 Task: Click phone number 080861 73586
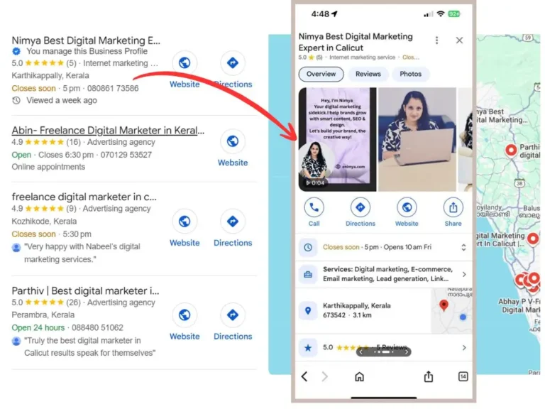tap(113, 88)
